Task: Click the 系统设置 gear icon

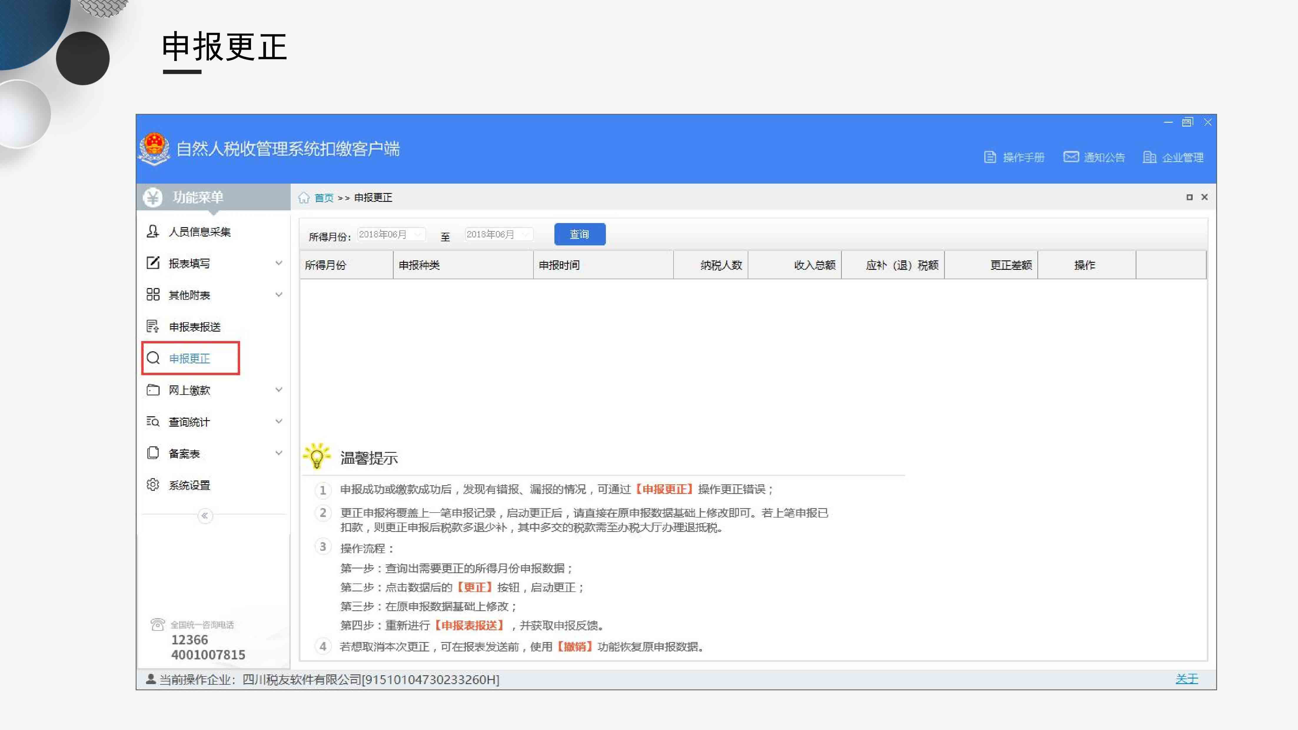Action: [x=153, y=485]
